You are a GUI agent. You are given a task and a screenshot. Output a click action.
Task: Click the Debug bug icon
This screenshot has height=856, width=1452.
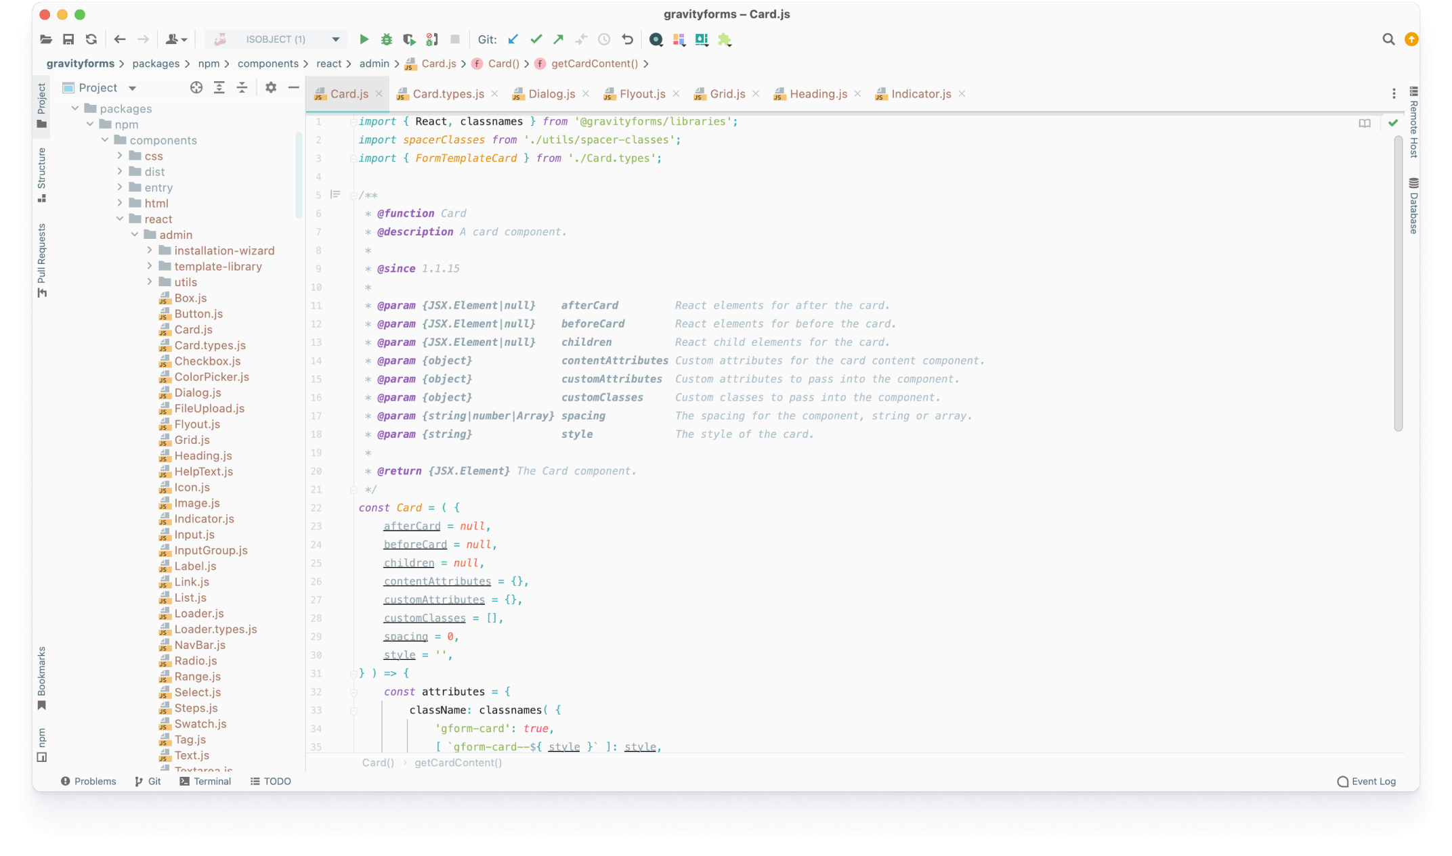387,39
